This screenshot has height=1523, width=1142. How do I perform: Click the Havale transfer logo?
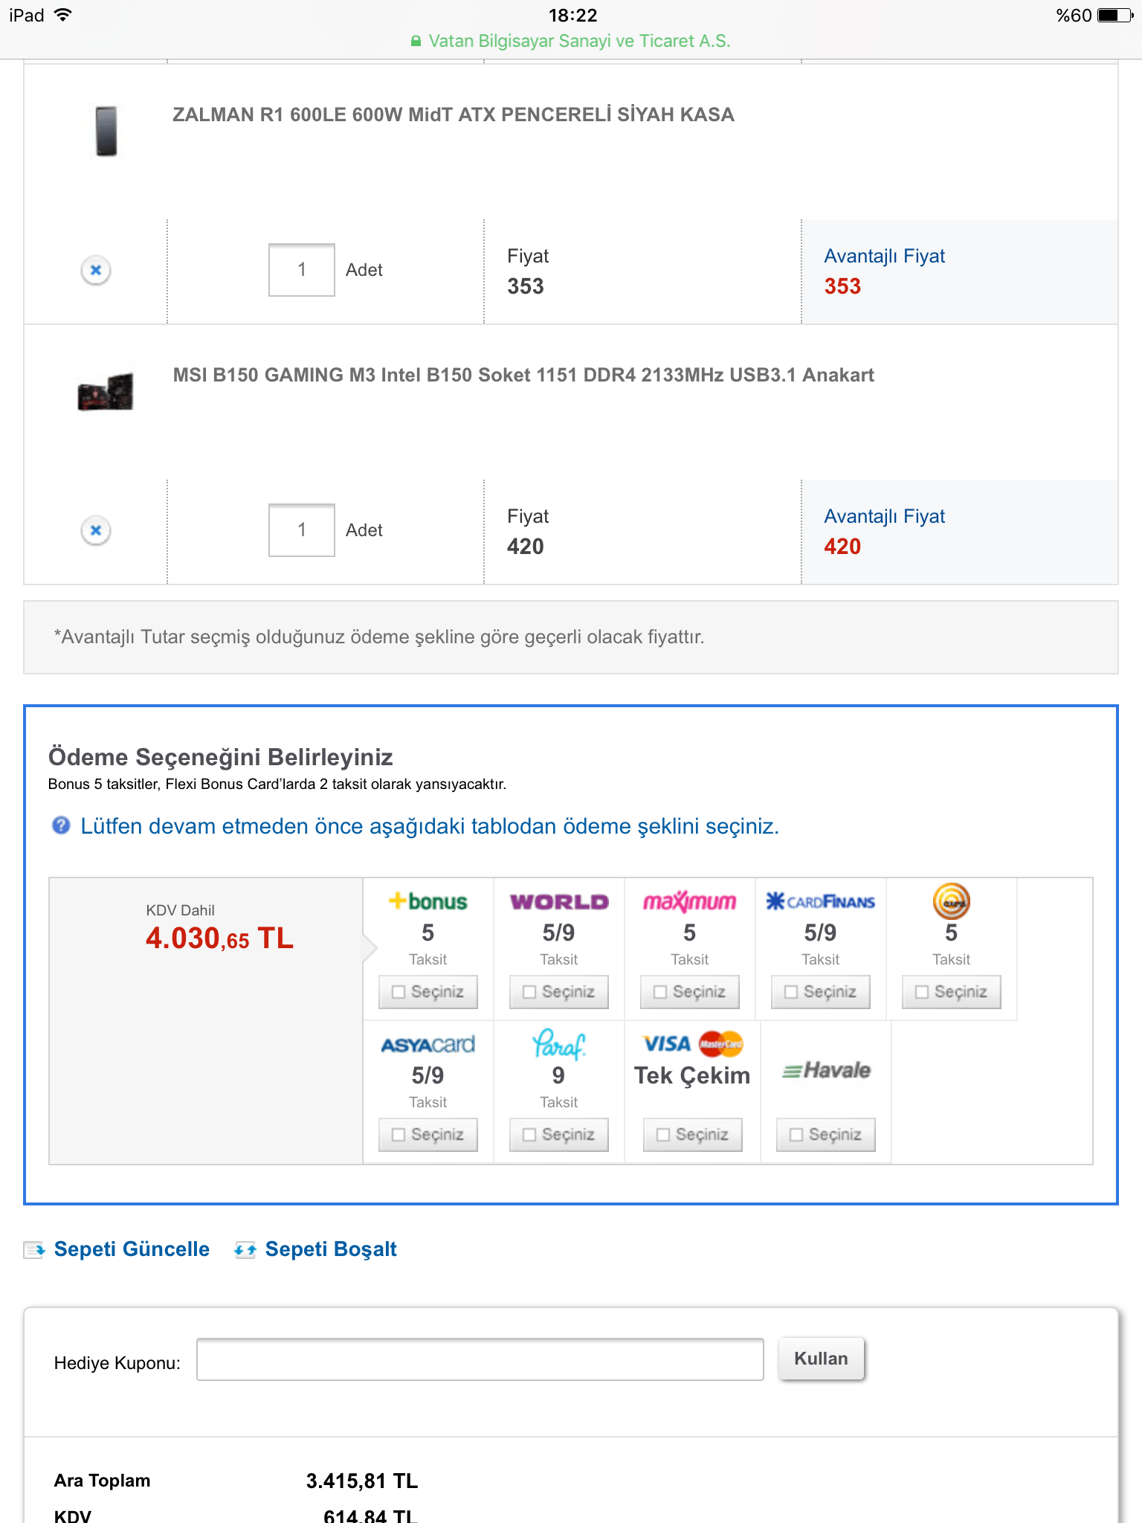[x=826, y=1071]
